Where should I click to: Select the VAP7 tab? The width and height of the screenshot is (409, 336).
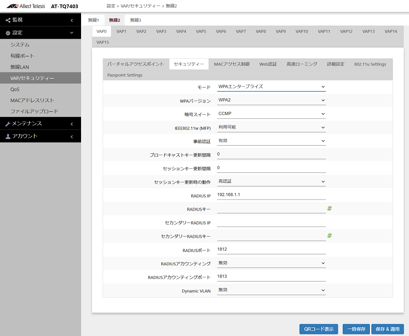tap(241, 31)
